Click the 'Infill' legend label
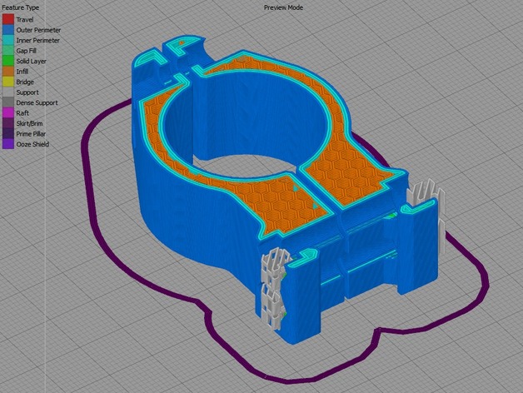 [22, 72]
